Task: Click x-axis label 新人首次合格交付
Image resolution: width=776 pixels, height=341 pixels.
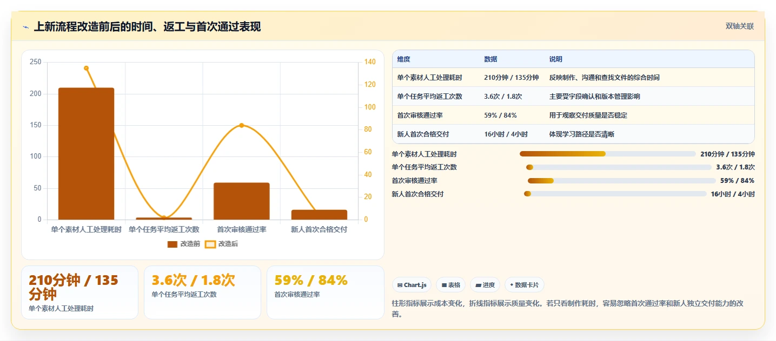Action: [319, 230]
